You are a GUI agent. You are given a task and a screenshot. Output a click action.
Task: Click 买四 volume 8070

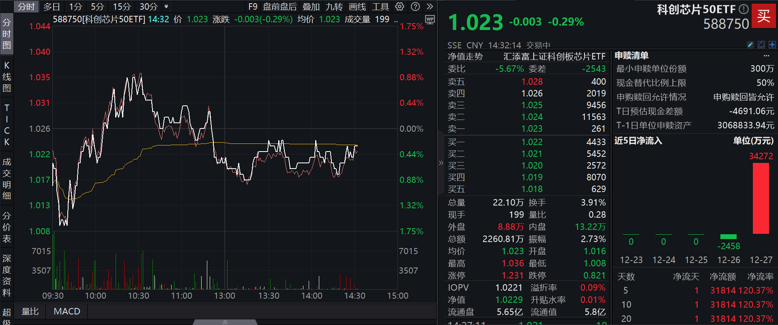click(596, 177)
